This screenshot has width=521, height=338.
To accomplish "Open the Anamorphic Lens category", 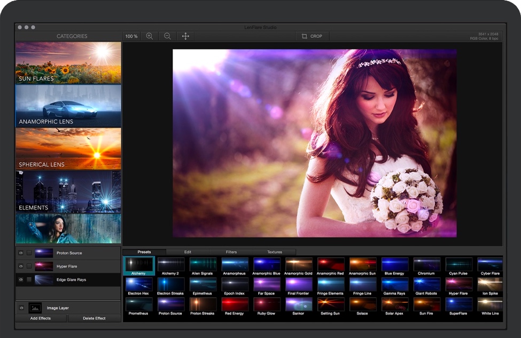I will coord(68,105).
